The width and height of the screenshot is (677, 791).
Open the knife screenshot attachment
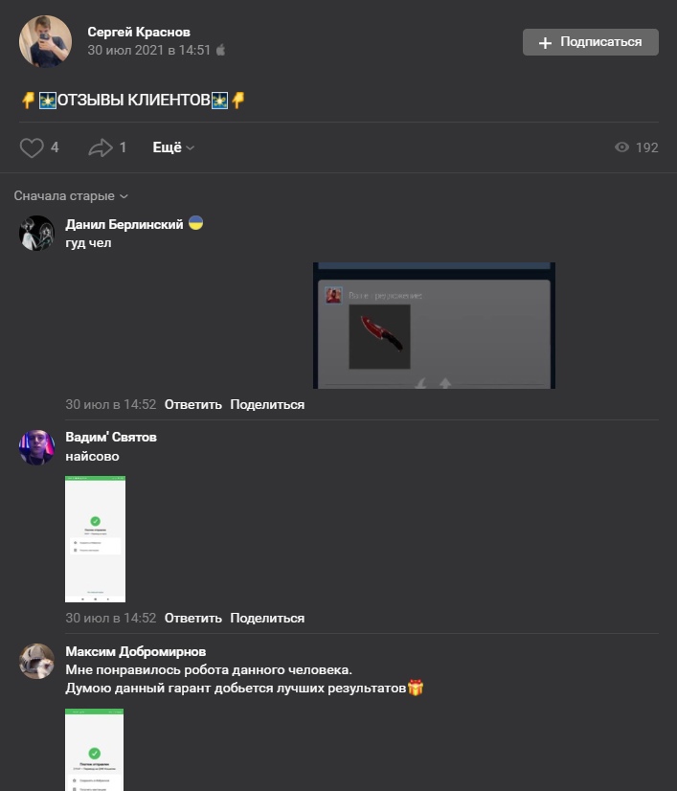pos(434,326)
